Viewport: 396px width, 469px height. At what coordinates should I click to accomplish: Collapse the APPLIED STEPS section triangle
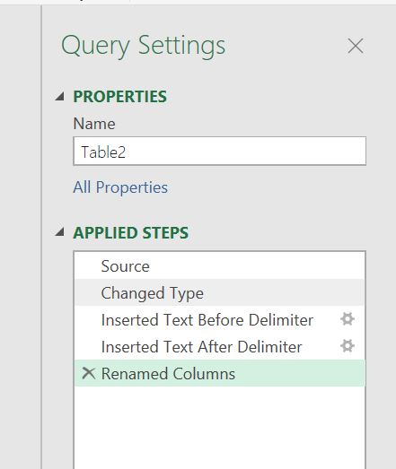point(60,231)
